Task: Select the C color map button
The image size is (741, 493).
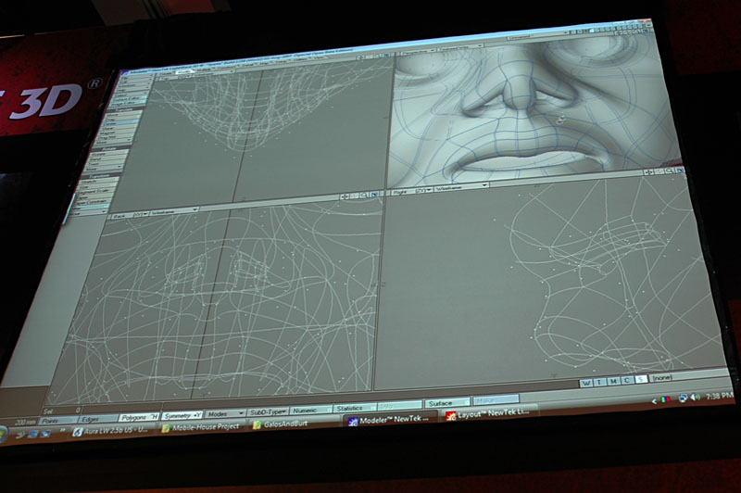Action: [628, 380]
